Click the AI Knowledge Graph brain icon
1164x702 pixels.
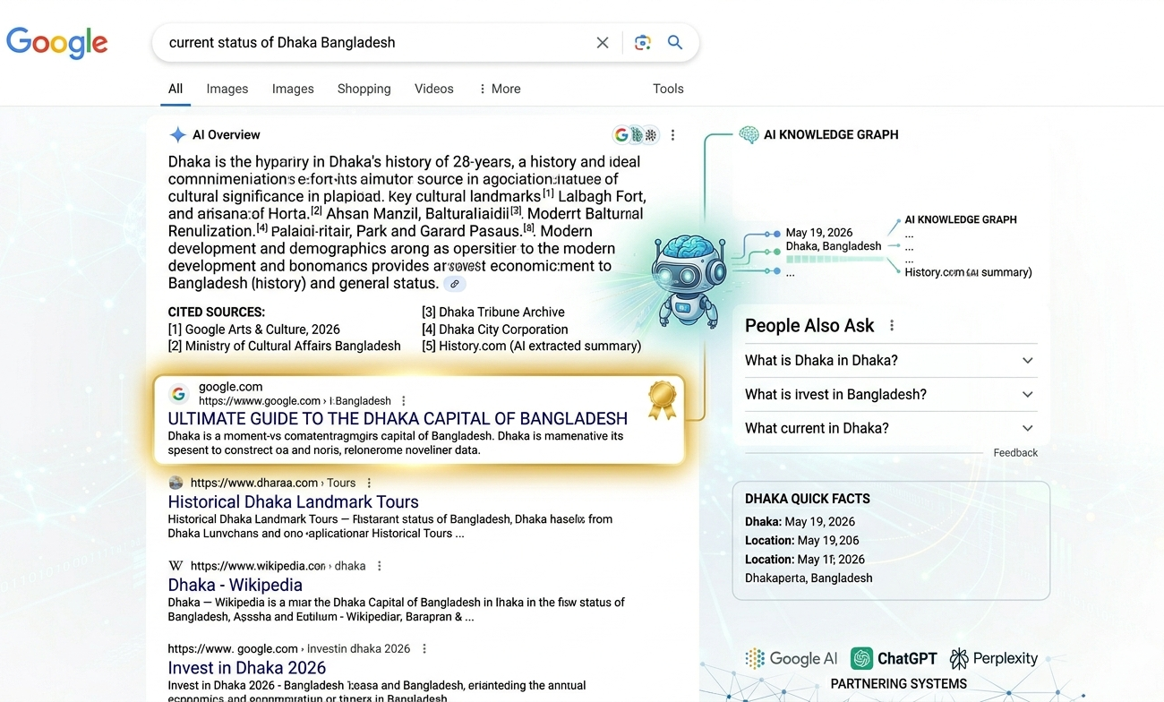pos(749,134)
